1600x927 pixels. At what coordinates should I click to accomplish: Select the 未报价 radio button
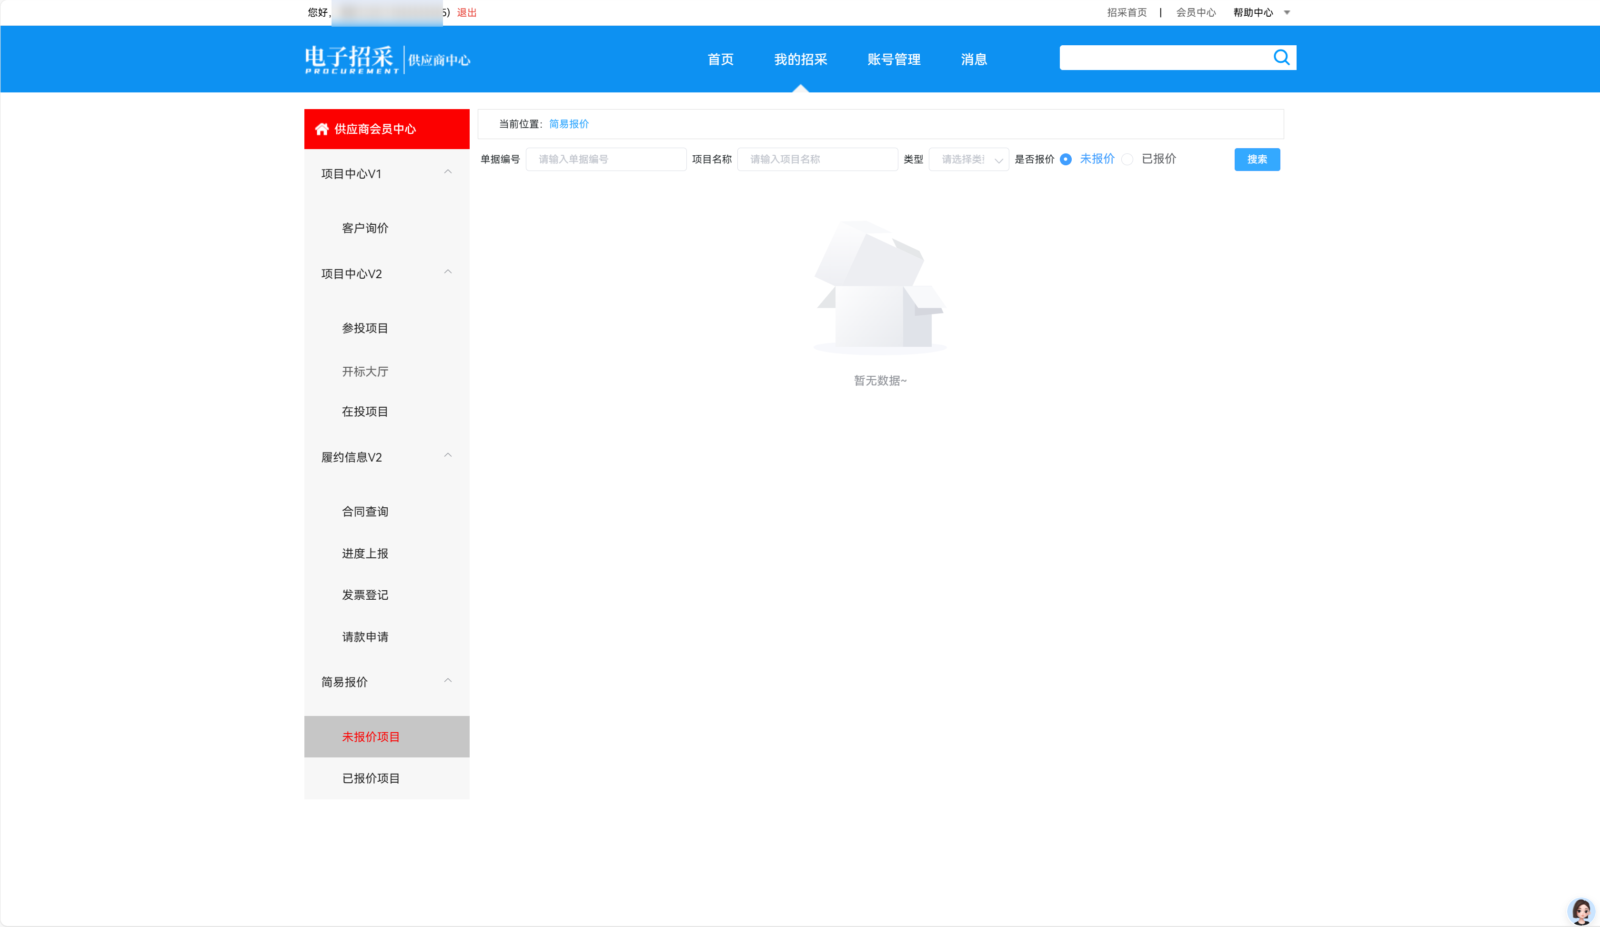pyautogui.click(x=1066, y=160)
